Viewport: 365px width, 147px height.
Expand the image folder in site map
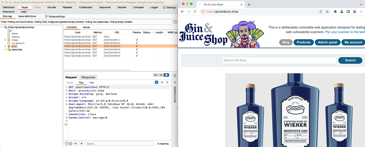5,40
